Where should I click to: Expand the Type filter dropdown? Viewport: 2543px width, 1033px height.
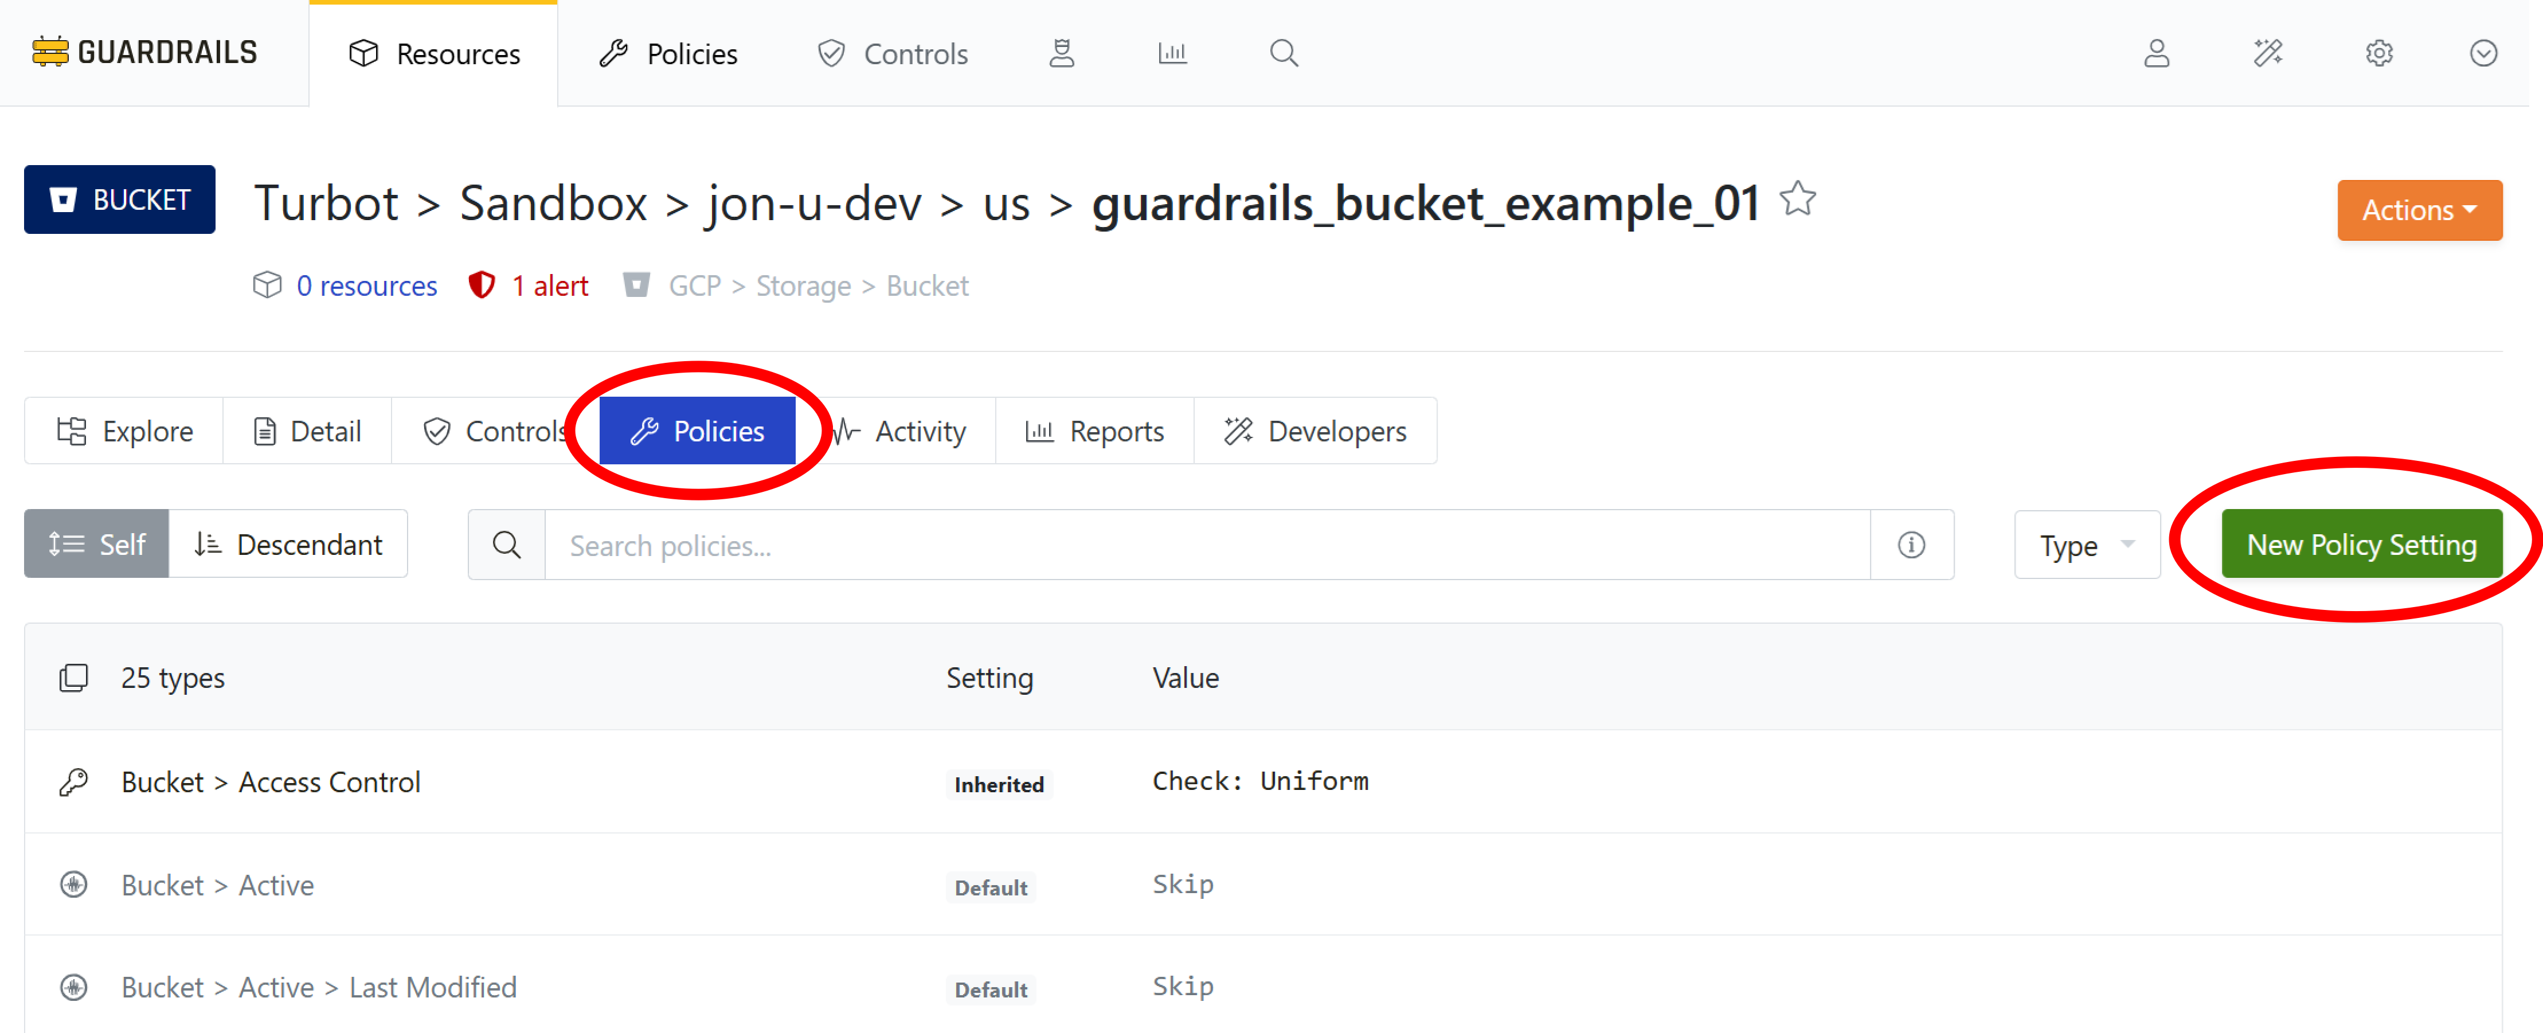2086,545
